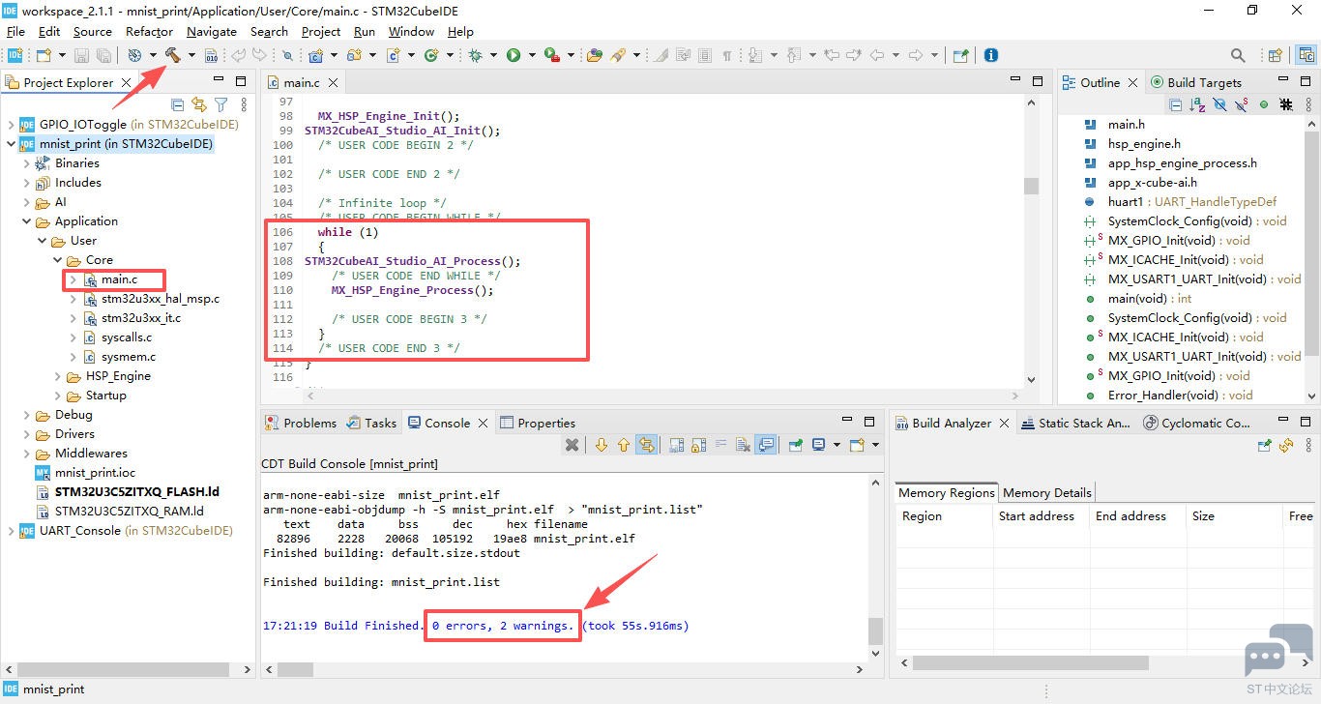
Task: Switch to the Memory Details tab
Action: coord(1046,492)
